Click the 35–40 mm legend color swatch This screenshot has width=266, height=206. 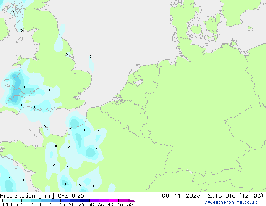pyautogui.click(x=104, y=201)
